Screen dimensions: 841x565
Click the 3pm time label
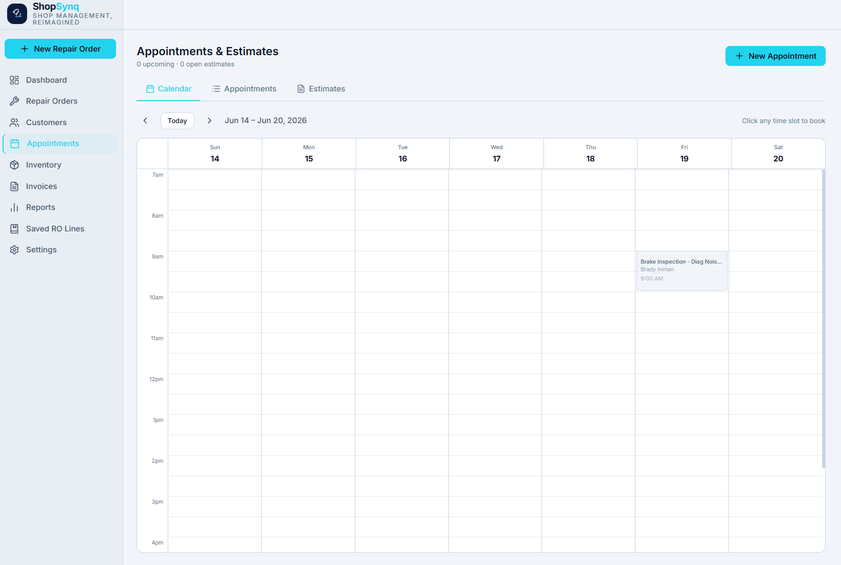[x=157, y=502]
